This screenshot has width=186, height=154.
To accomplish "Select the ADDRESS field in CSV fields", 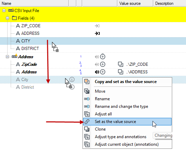I will (x=30, y=33).
